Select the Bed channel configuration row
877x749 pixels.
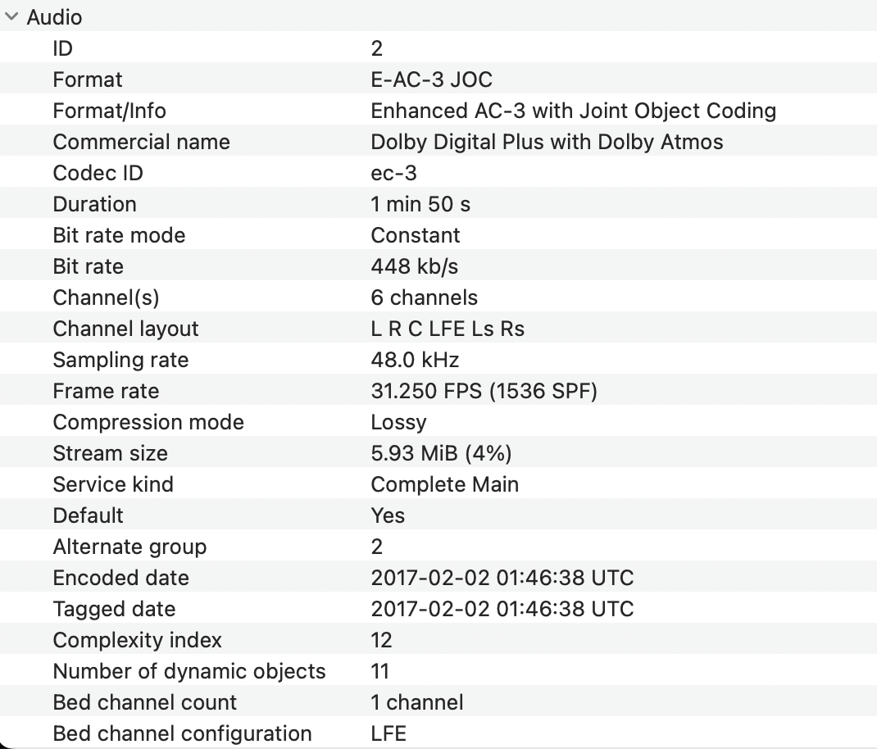[182, 733]
